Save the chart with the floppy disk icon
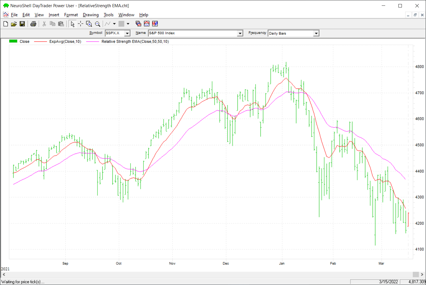The width and height of the screenshot is (426, 285). 22,24
